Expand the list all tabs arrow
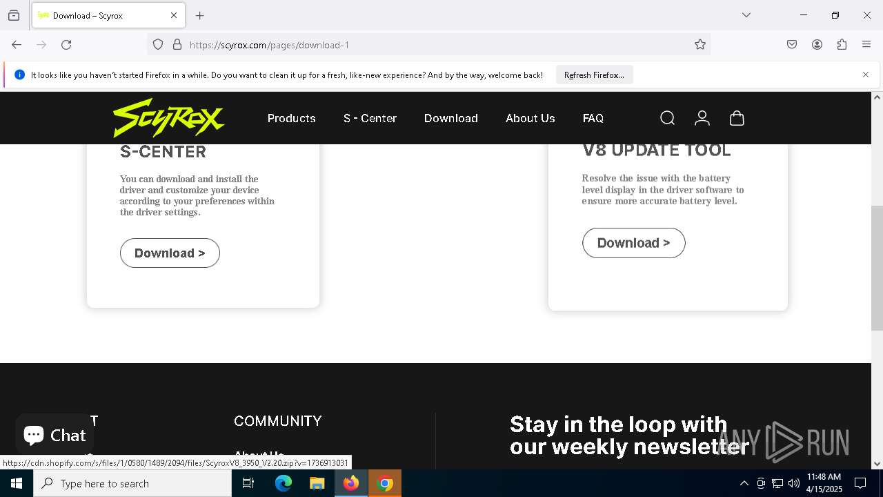The image size is (883, 497). pyautogui.click(x=746, y=15)
